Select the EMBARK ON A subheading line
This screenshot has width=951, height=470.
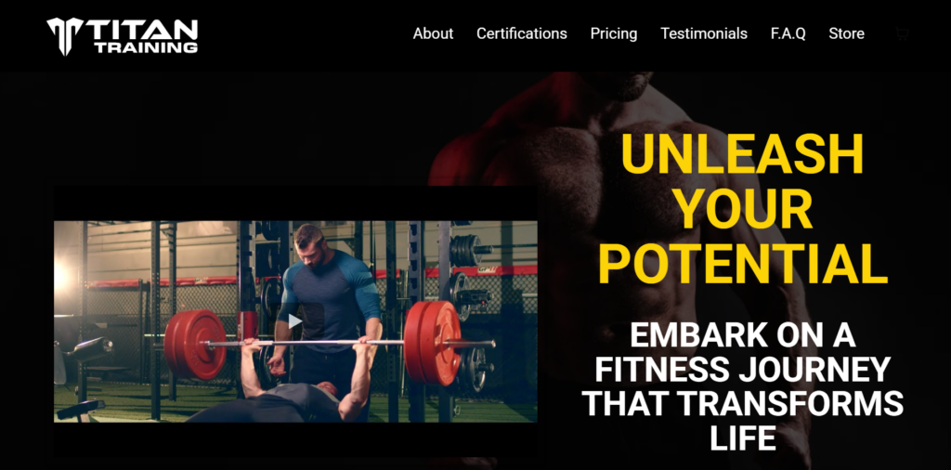(x=742, y=334)
